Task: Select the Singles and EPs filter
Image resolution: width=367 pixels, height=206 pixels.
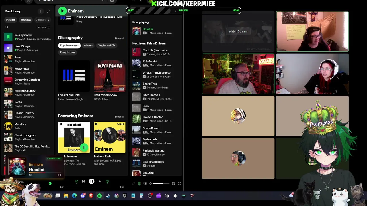Action: [107, 45]
